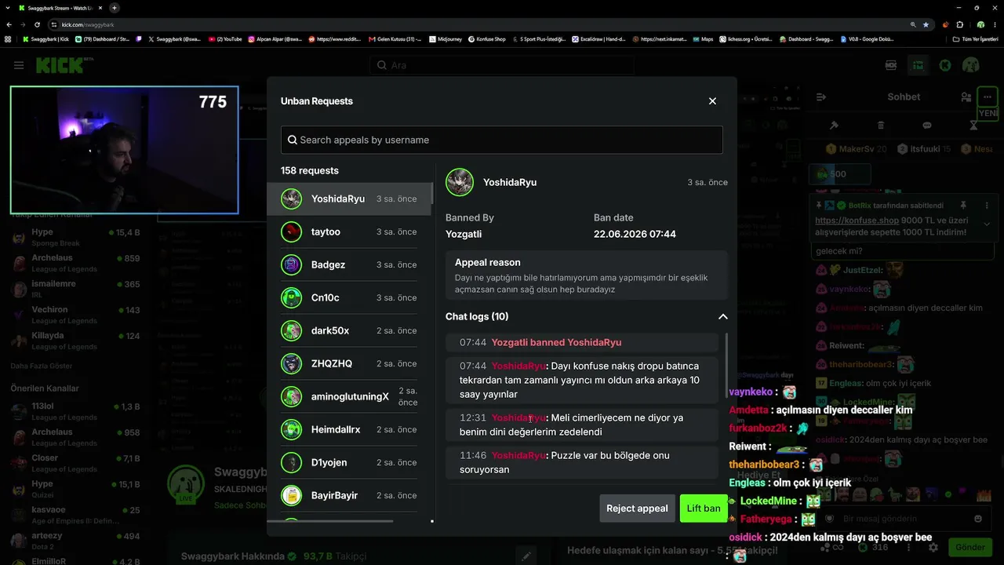Click the Search appeals by username field
The width and height of the screenshot is (1004, 565).
point(502,140)
